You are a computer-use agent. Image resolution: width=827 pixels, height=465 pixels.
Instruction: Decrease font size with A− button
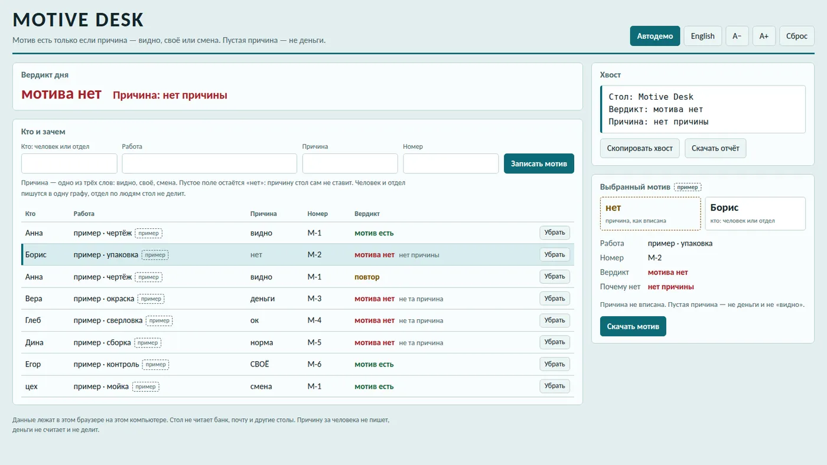coord(737,36)
